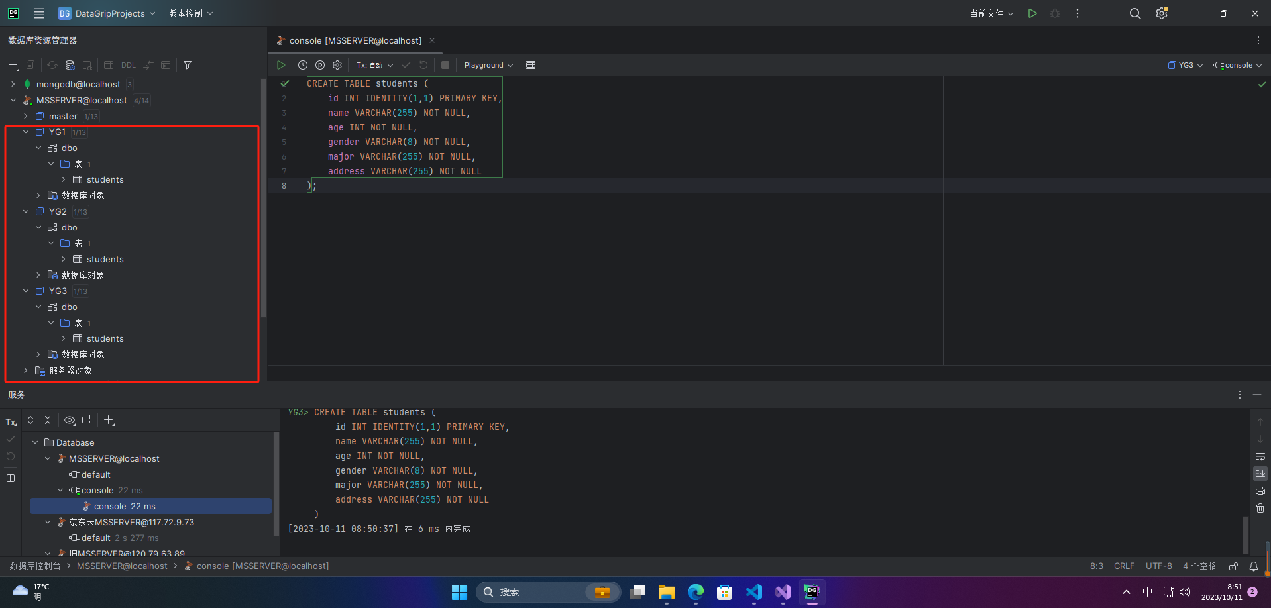Add new data source with plus icon
Image resolution: width=1271 pixels, height=608 pixels.
[13, 65]
